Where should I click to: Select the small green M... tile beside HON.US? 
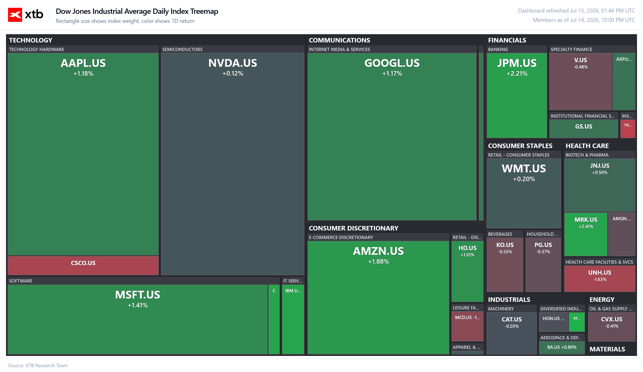click(577, 322)
